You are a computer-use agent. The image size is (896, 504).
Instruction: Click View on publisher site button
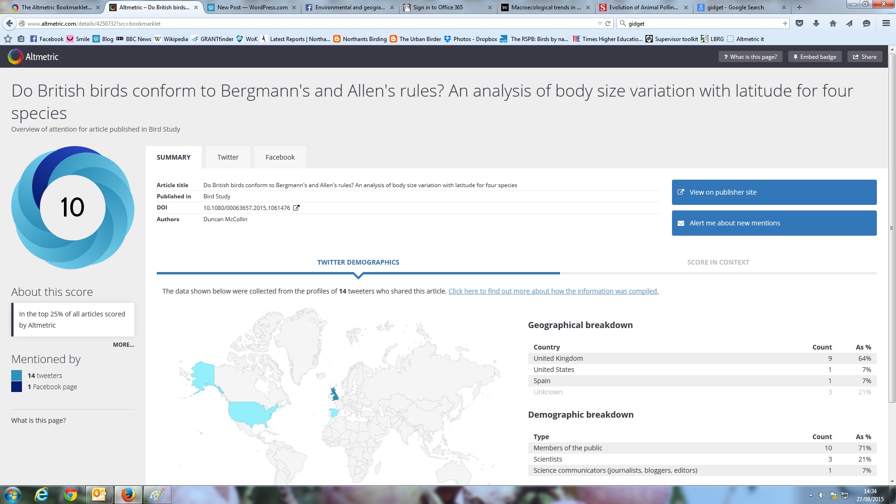774,192
